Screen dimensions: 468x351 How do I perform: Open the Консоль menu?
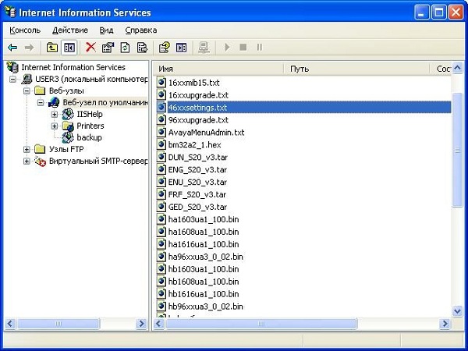click(x=25, y=30)
